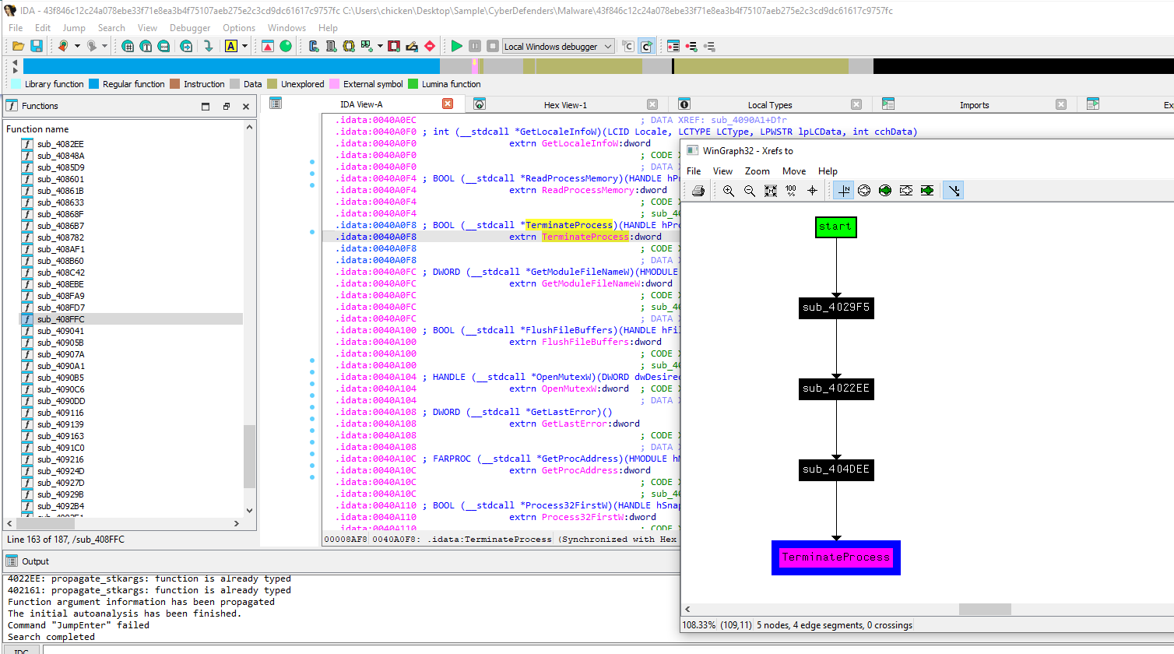
Task: Click the sub_4029F5 graph node
Action: click(836, 308)
